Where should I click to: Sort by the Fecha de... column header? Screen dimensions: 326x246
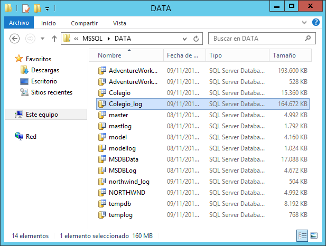(x=184, y=55)
